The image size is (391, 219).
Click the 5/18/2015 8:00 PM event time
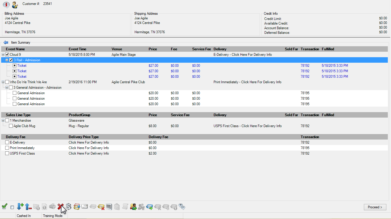point(82,55)
